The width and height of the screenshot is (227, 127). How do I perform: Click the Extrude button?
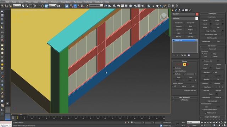tap(205, 20)
